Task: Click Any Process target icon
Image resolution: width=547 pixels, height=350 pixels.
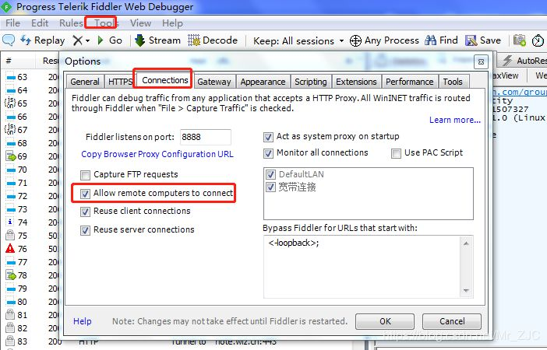Action: pos(355,40)
